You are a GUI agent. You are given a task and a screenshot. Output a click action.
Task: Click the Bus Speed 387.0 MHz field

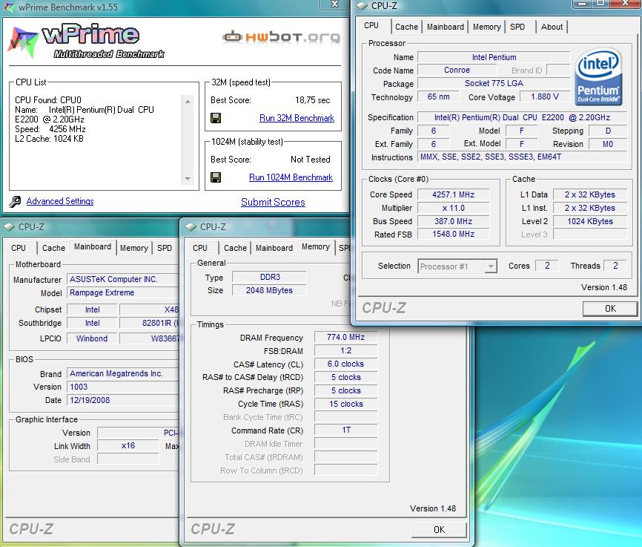coord(453,221)
